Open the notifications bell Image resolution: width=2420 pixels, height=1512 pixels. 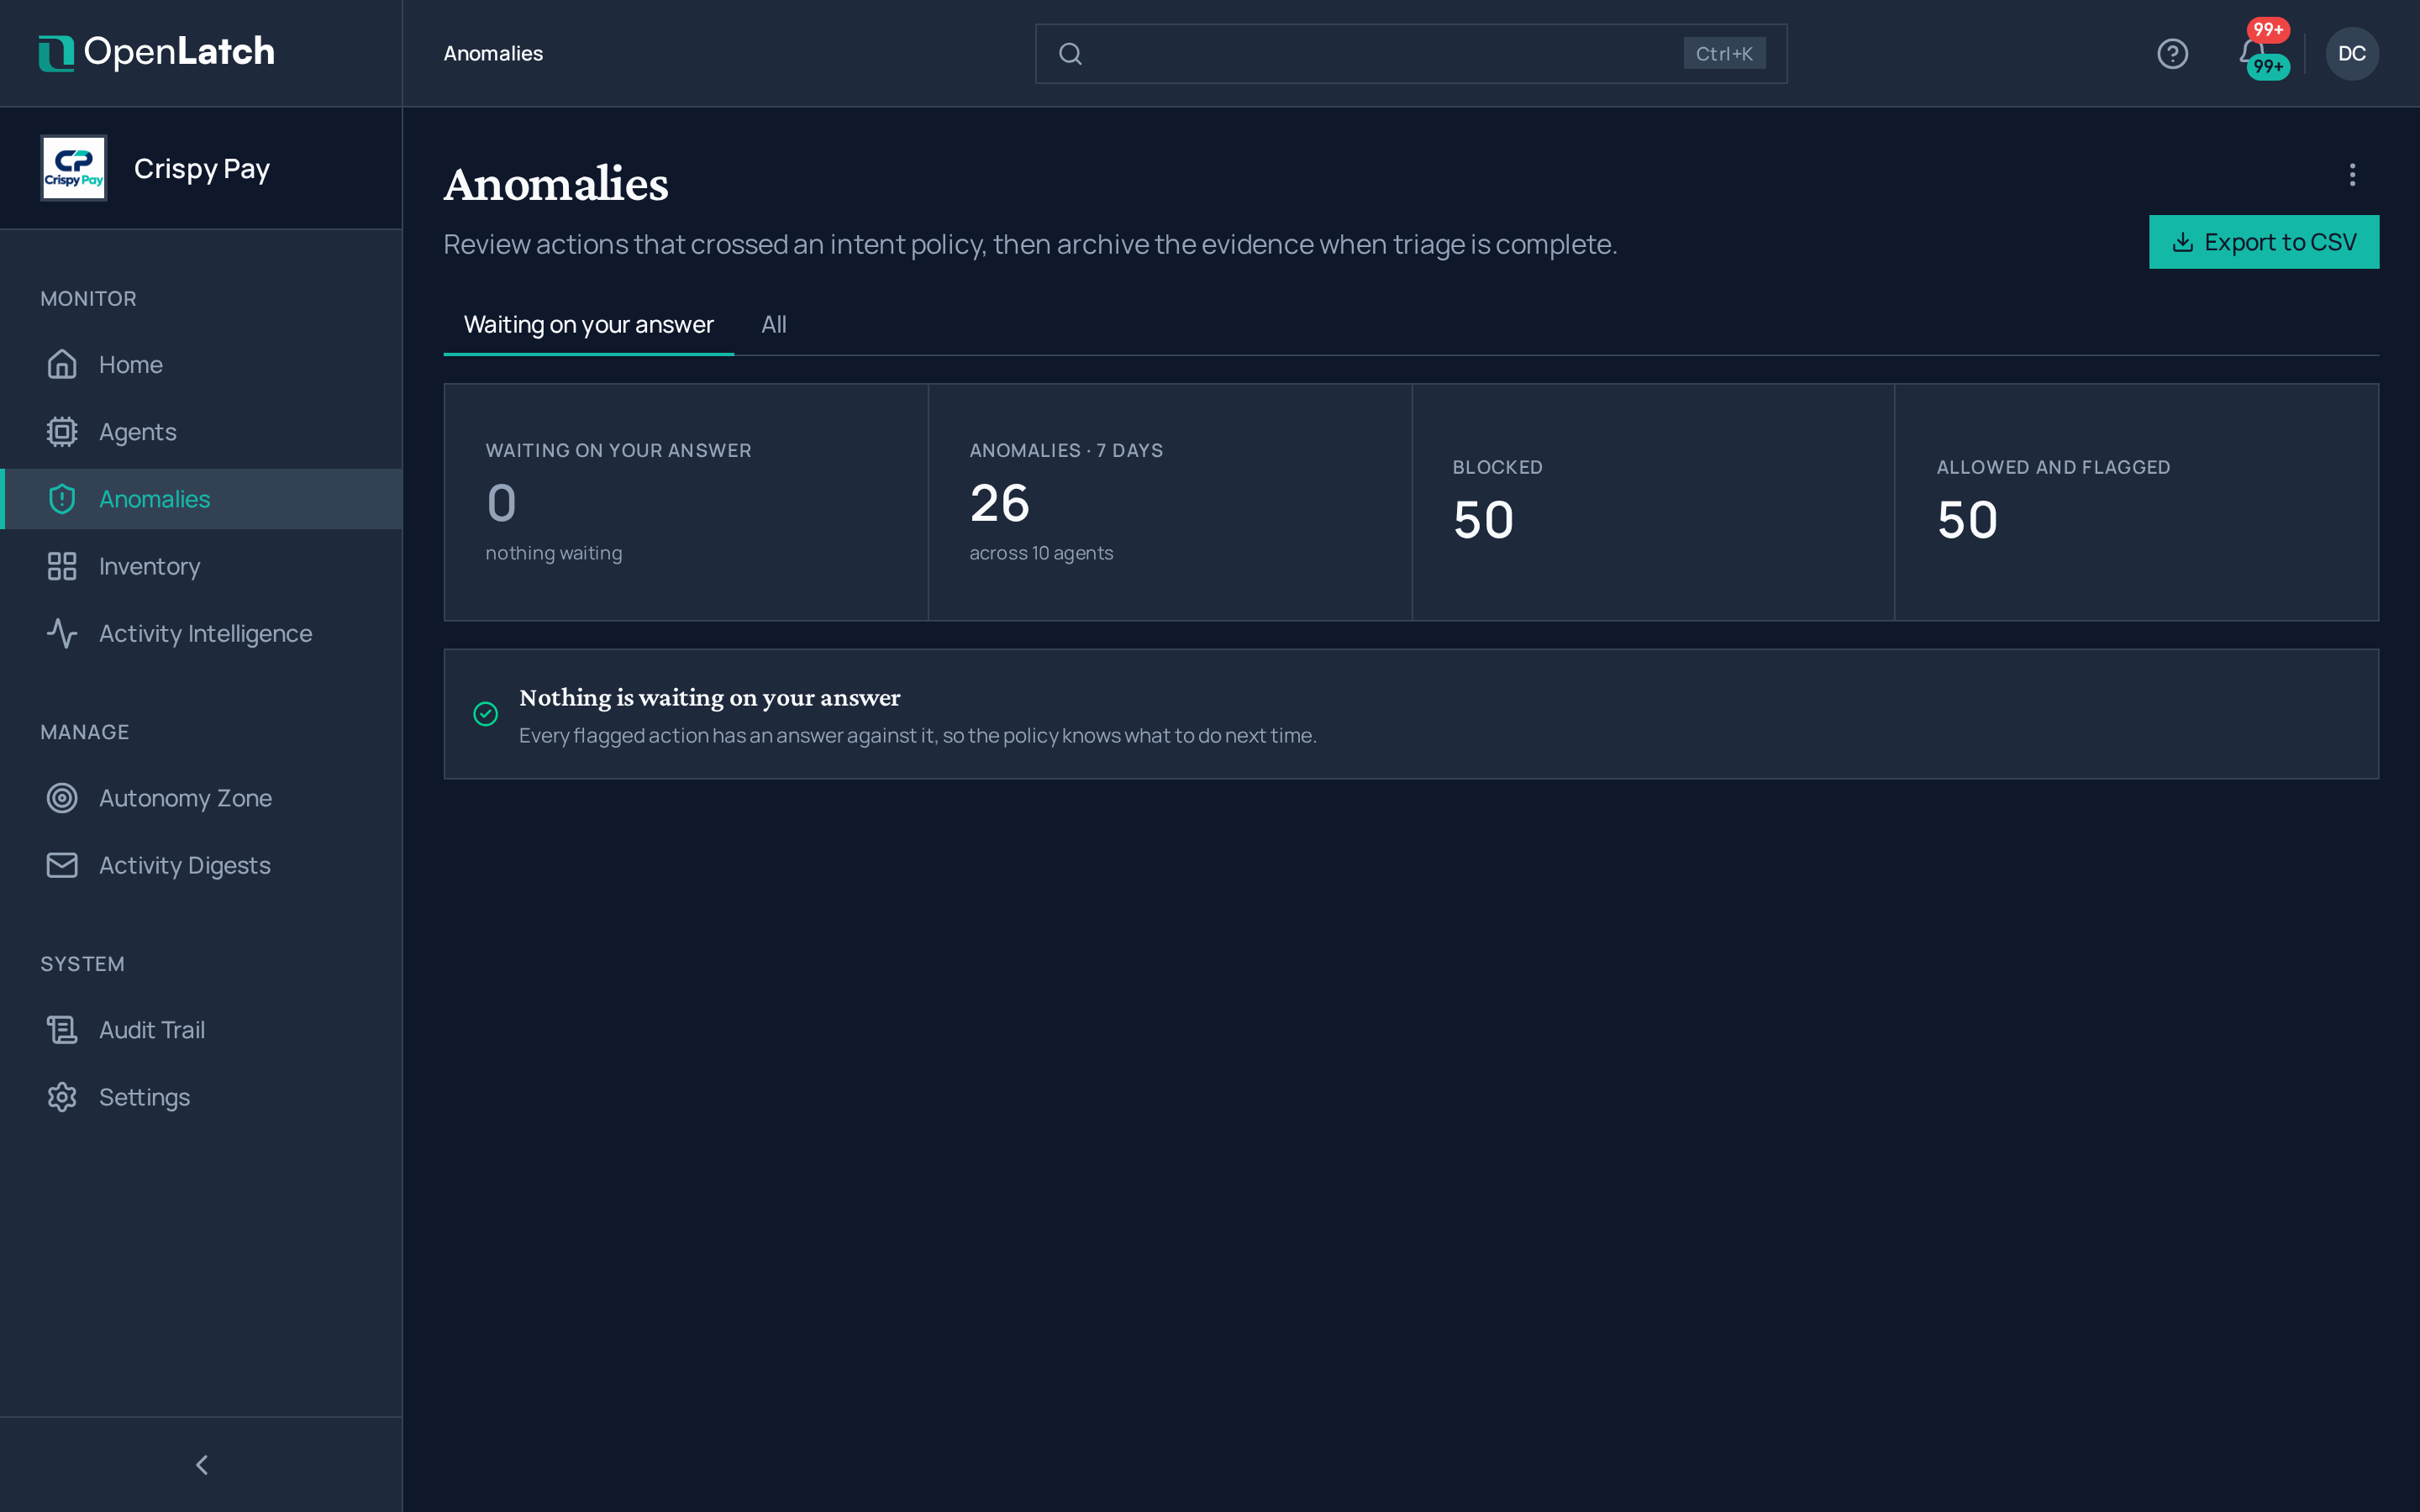[x=2252, y=52]
